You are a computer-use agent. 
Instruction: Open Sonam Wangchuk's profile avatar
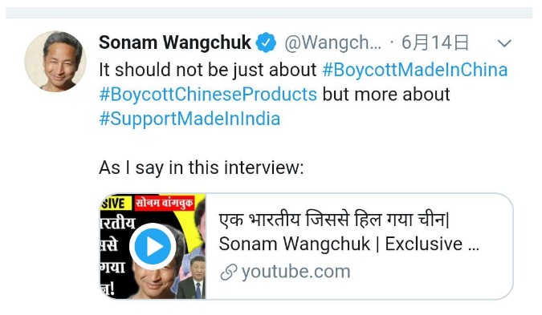click(55, 62)
